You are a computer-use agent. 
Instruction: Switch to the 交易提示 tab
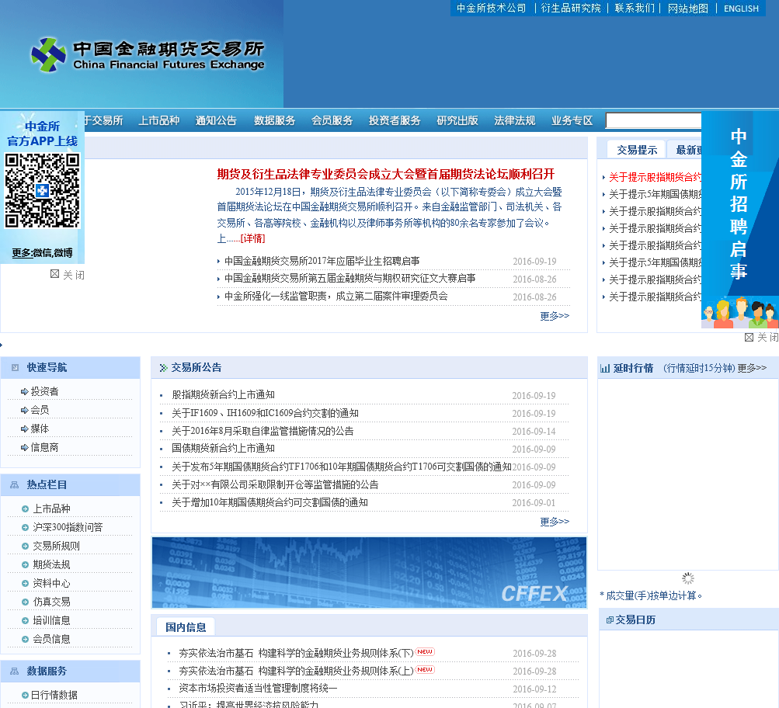pos(637,150)
